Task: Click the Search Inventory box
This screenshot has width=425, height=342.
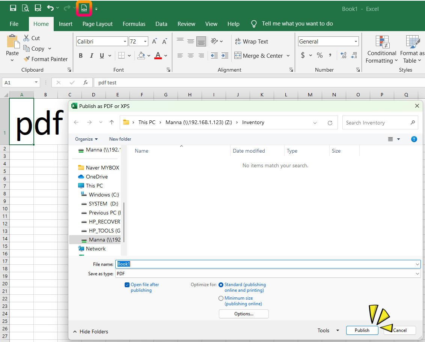Action: pos(380,123)
